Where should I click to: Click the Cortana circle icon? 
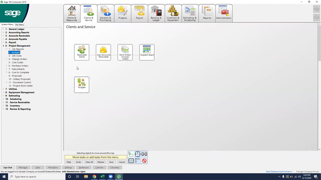[x=70, y=177]
